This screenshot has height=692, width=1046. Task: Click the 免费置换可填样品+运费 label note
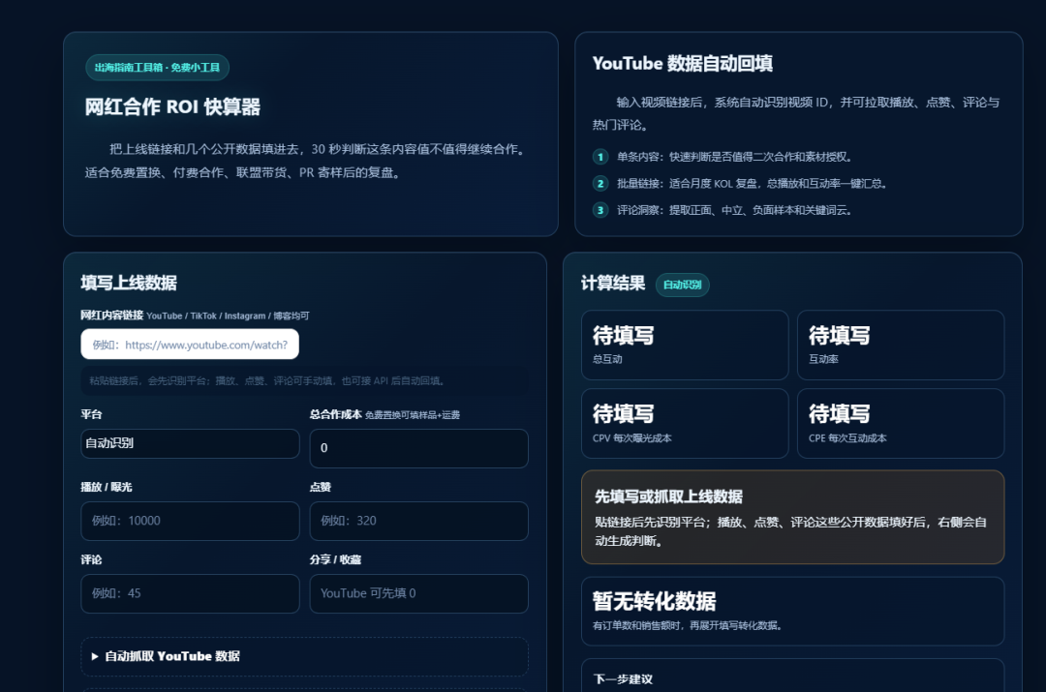pyautogui.click(x=413, y=414)
